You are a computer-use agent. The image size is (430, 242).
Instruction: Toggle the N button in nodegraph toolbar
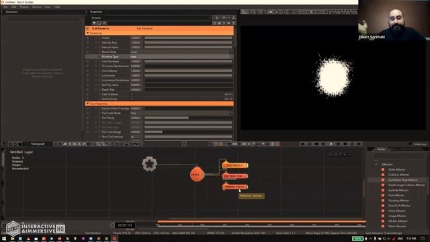click(x=75, y=144)
